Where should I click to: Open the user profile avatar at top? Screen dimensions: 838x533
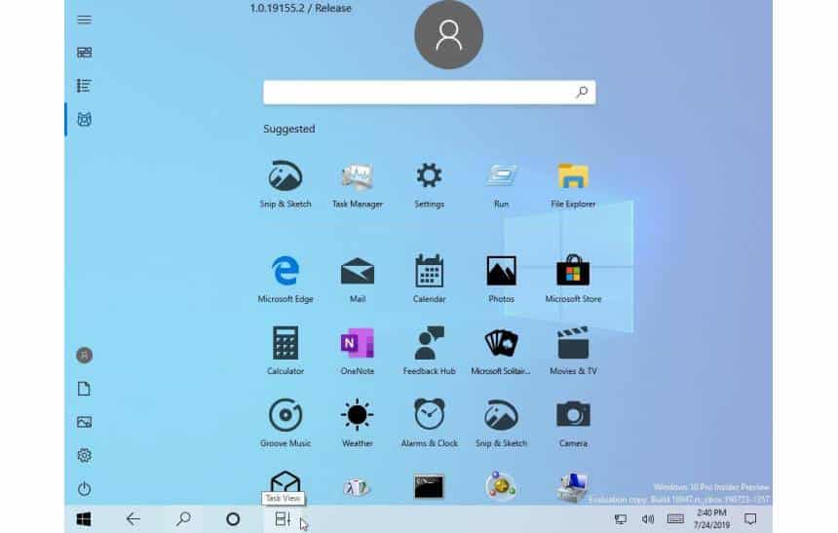[448, 35]
